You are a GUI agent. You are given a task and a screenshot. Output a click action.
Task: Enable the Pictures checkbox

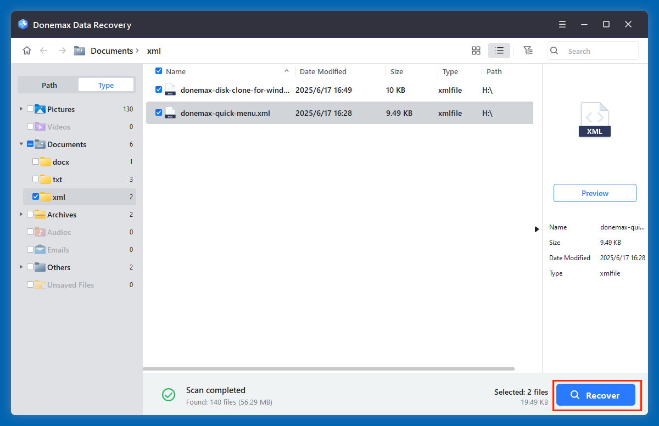[30, 109]
